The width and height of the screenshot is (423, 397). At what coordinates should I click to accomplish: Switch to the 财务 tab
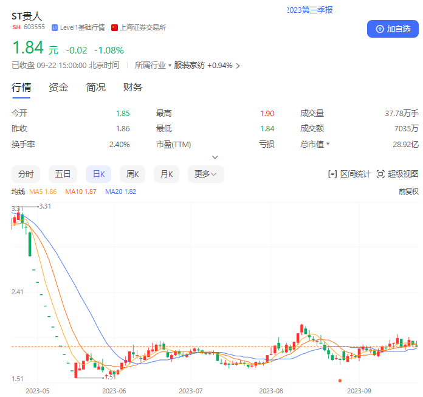click(x=132, y=88)
